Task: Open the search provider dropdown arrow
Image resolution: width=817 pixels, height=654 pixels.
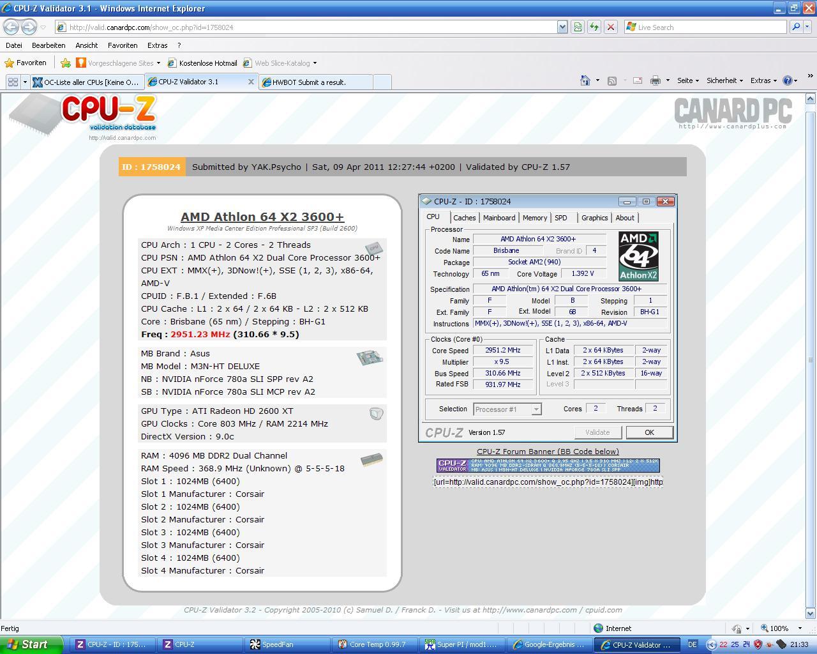Action: click(808, 27)
